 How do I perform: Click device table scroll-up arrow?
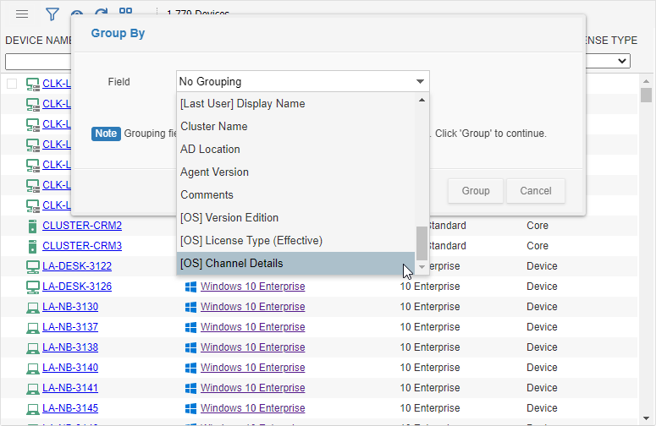click(x=646, y=81)
